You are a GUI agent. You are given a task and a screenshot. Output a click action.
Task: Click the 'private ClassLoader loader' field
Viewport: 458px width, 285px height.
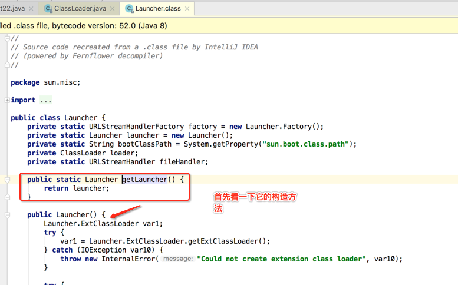pyautogui.click(x=83, y=153)
